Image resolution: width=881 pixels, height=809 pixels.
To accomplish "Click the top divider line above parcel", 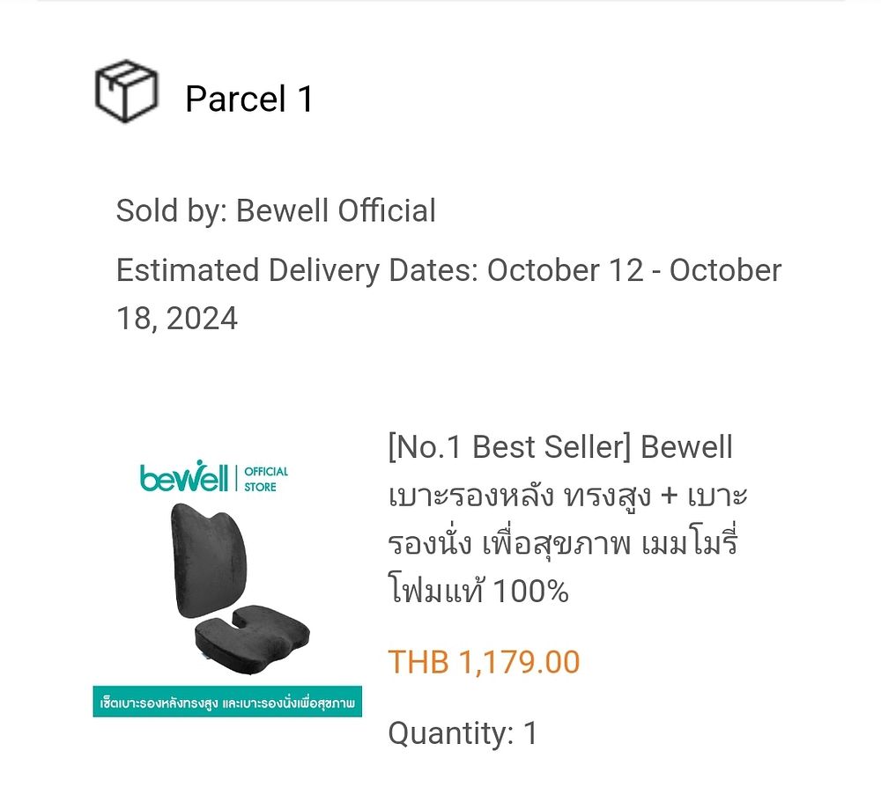I will click(441, 1).
